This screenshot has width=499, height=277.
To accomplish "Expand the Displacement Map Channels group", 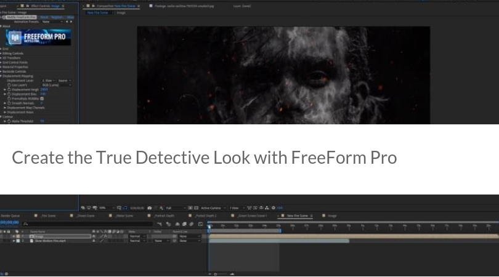I will coord(5,108).
